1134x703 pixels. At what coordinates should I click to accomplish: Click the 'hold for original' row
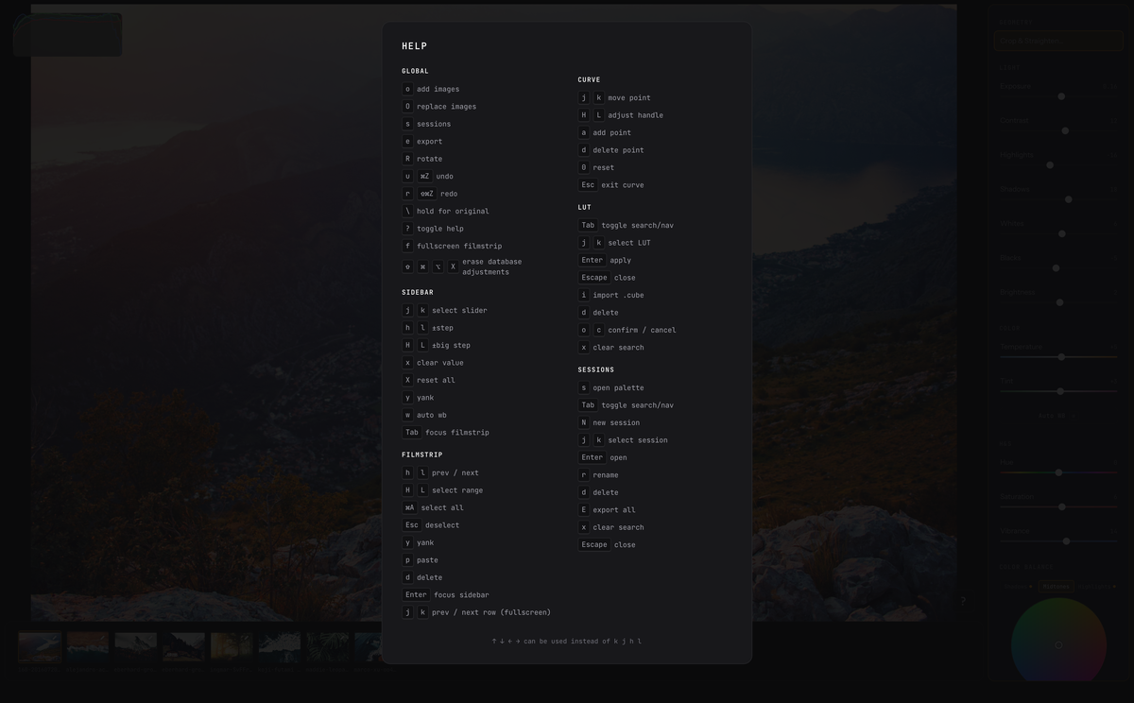(x=446, y=211)
